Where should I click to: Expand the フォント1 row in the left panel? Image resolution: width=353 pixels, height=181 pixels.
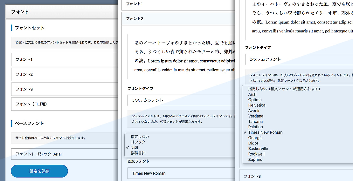click(x=64, y=59)
